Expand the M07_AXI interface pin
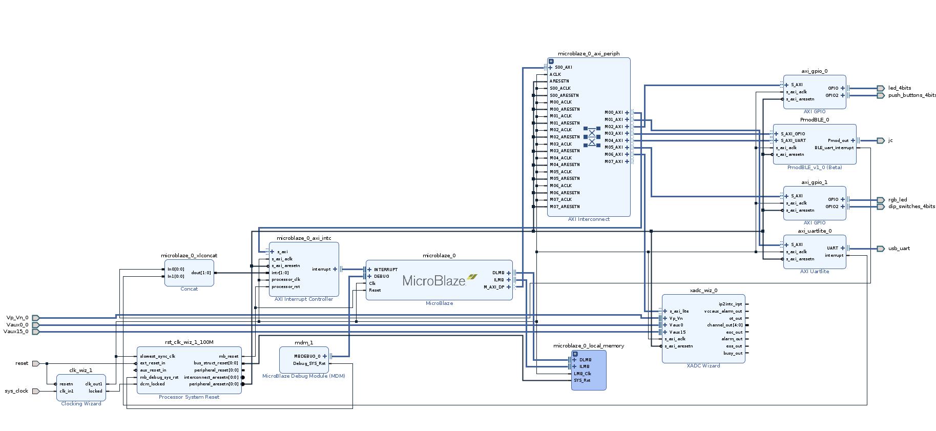 [627, 161]
